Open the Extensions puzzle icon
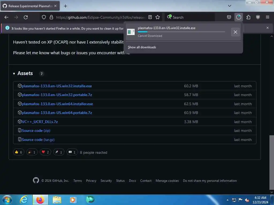This screenshot has height=205, width=274. (248, 17)
